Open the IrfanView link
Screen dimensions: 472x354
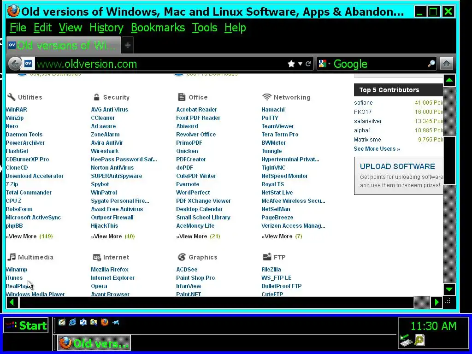click(189, 286)
